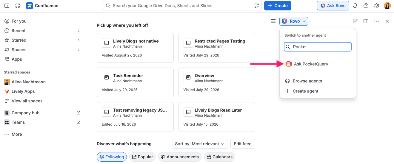The height and width of the screenshot is (164, 394).
Task: Select the Popular feed tab
Action: [142, 157]
